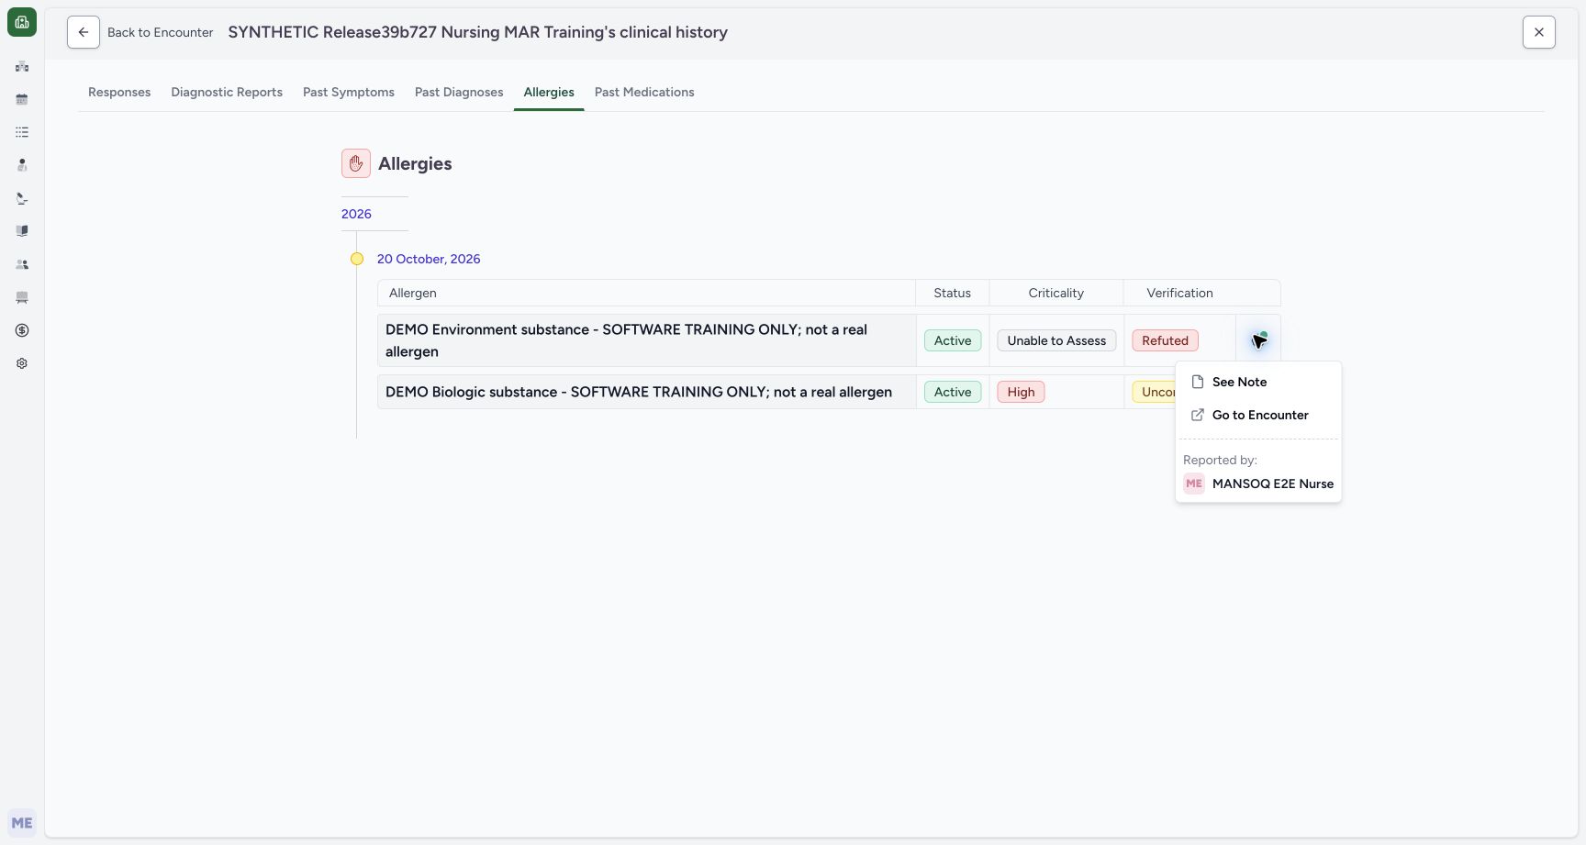The height and width of the screenshot is (845, 1586).
Task: Click the High criticality badge
Action: click(x=1021, y=392)
